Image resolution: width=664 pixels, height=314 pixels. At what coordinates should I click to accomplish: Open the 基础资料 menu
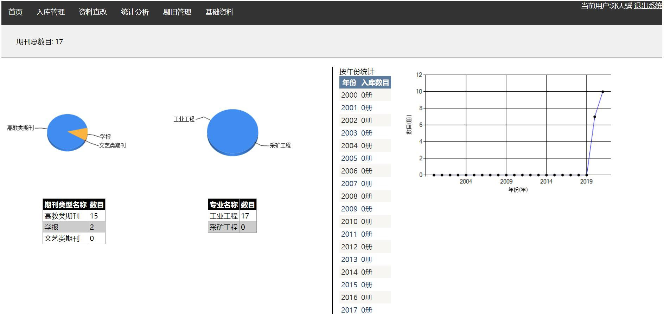[x=219, y=12]
